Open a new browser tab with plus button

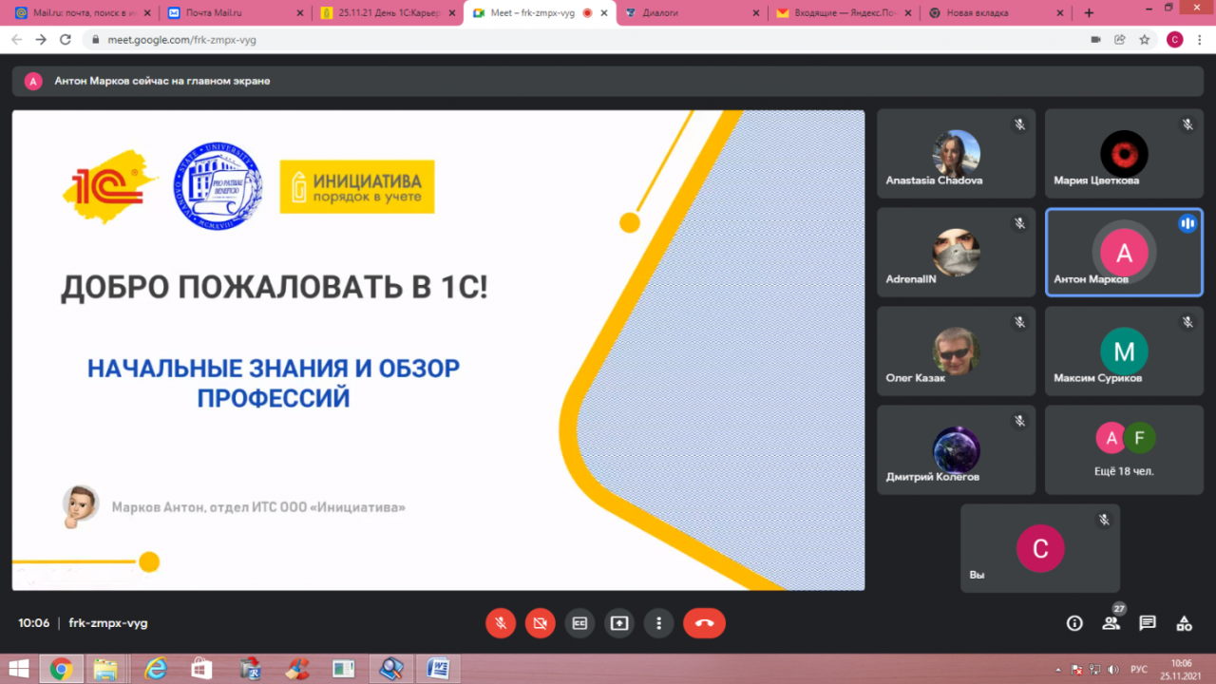[1089, 13]
